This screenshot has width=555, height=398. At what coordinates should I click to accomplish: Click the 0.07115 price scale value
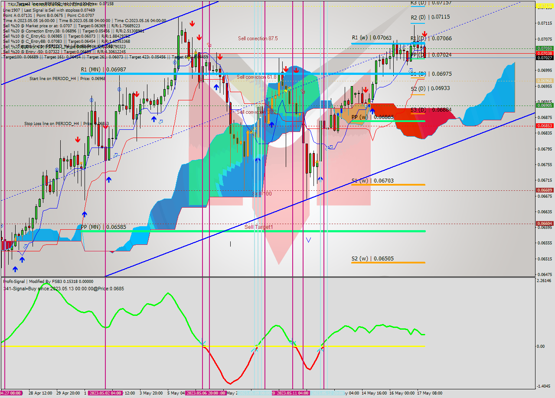pos(544,23)
